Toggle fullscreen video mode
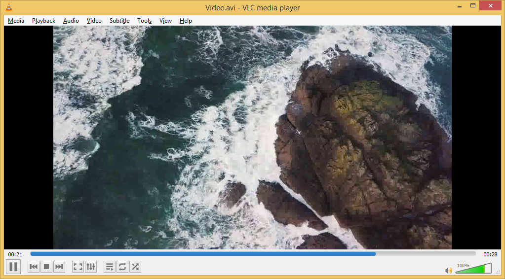The height and width of the screenshot is (279, 505). coord(78,267)
